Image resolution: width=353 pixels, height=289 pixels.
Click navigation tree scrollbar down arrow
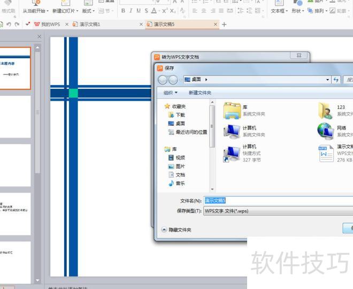coord(212,189)
